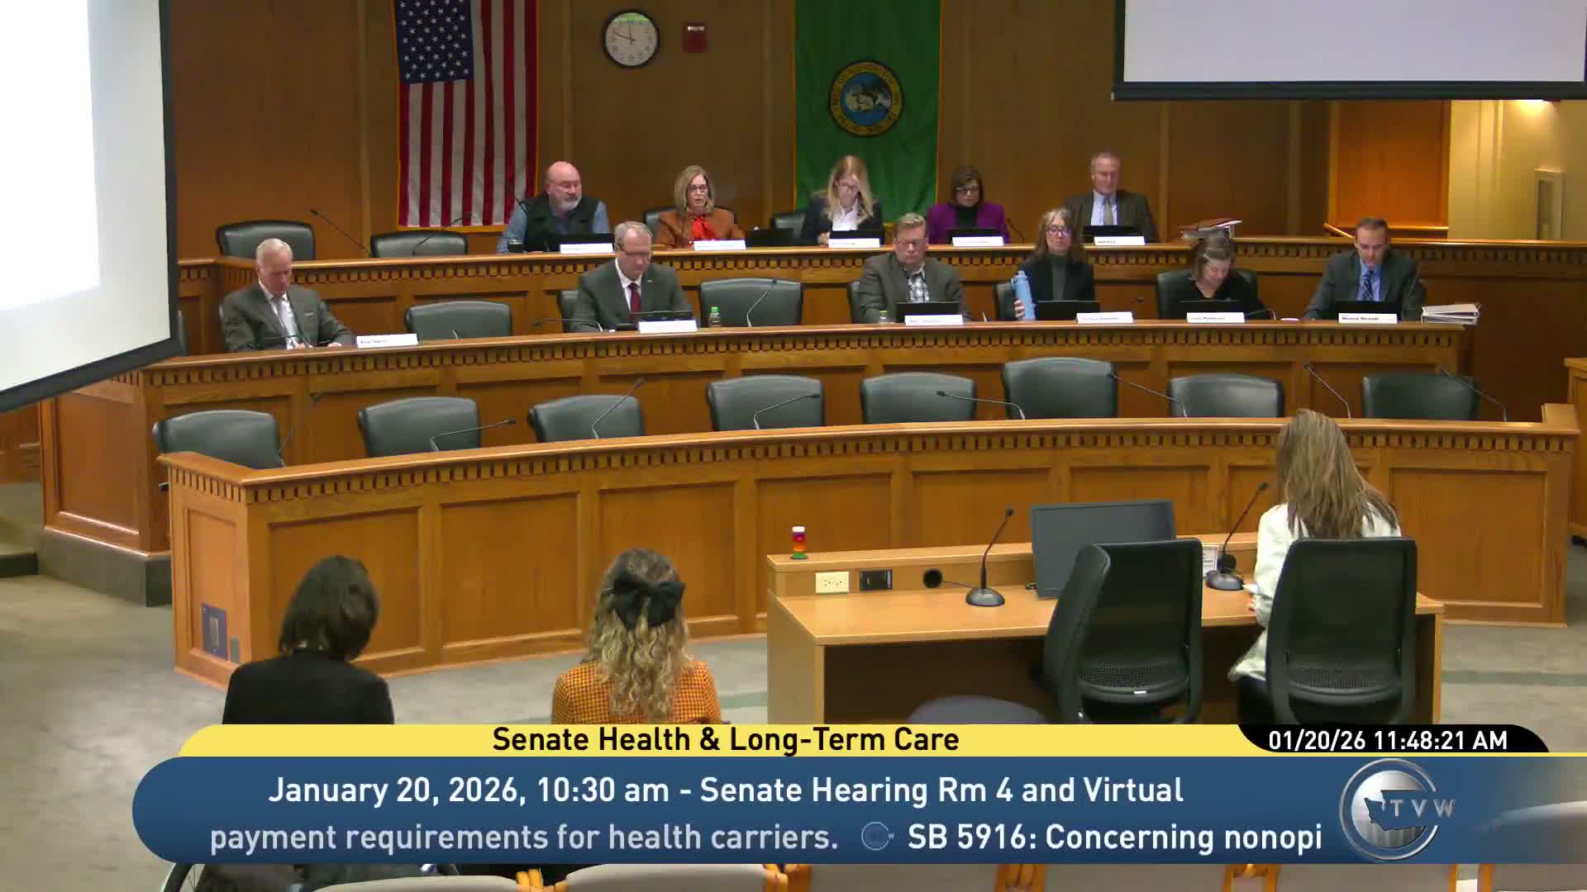This screenshot has width=1587, height=892.
Task: Click the Senate Health & Long-Term Care title
Action: tap(725, 739)
